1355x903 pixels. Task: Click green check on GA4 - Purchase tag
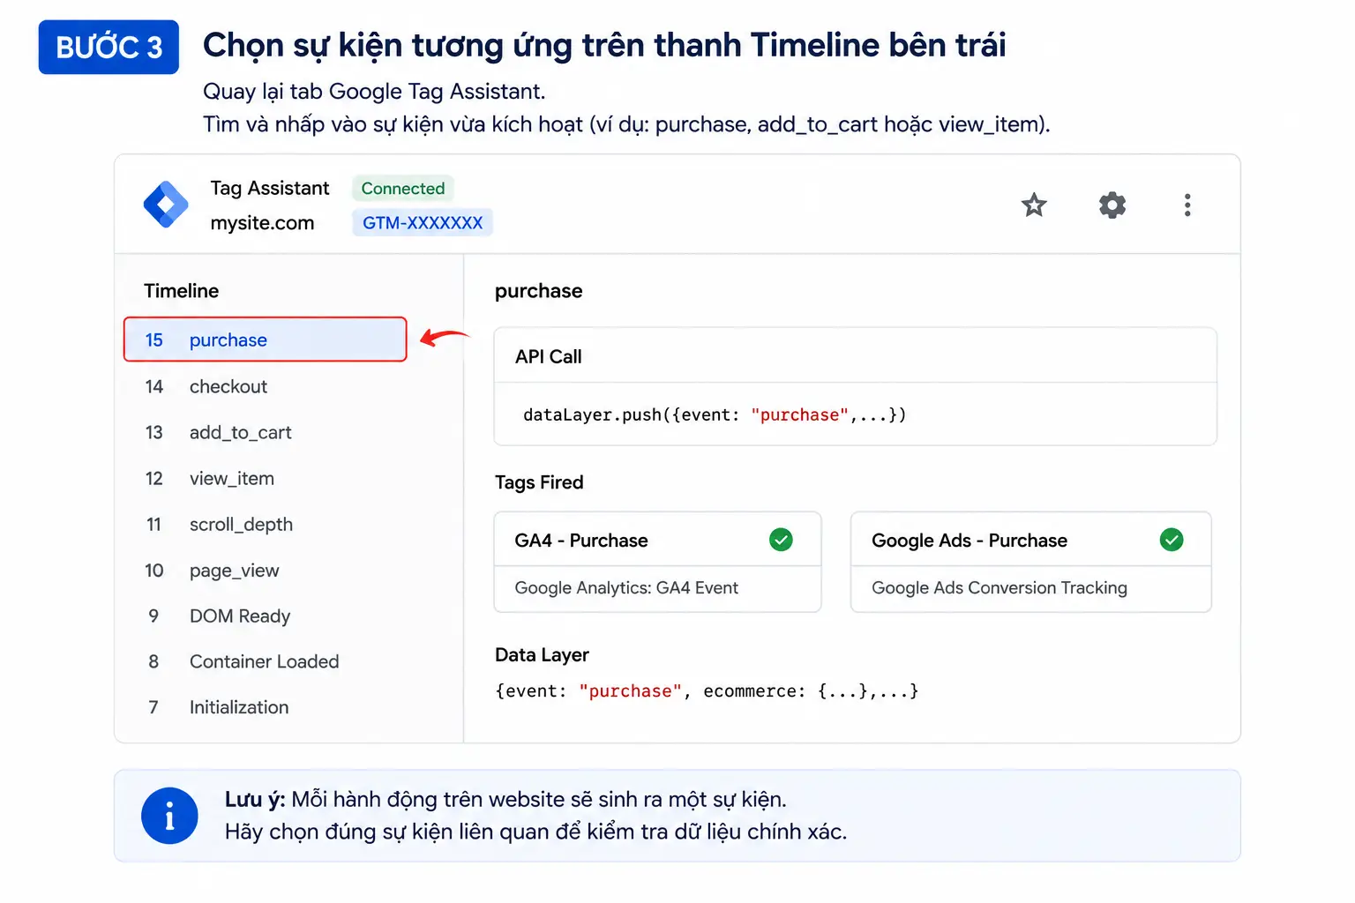[x=781, y=540]
